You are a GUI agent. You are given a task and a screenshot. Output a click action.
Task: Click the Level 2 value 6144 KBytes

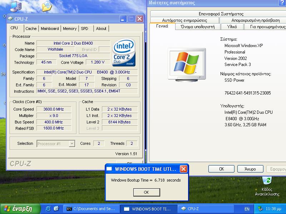[x=120, y=122]
